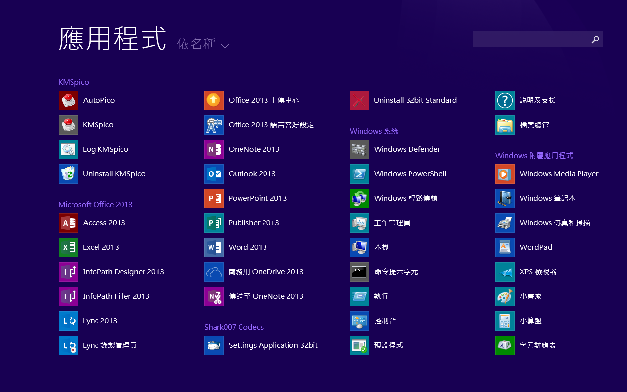
Task: Open 說明及支援 help icon
Action: pos(505,100)
